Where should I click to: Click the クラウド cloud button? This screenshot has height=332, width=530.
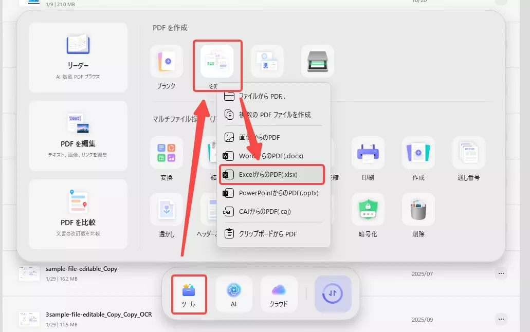[279, 294]
